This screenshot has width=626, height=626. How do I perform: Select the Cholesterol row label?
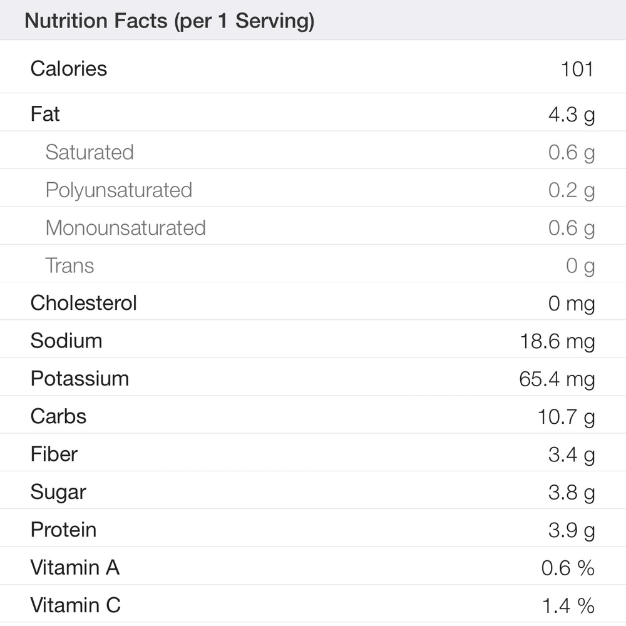coord(83,303)
